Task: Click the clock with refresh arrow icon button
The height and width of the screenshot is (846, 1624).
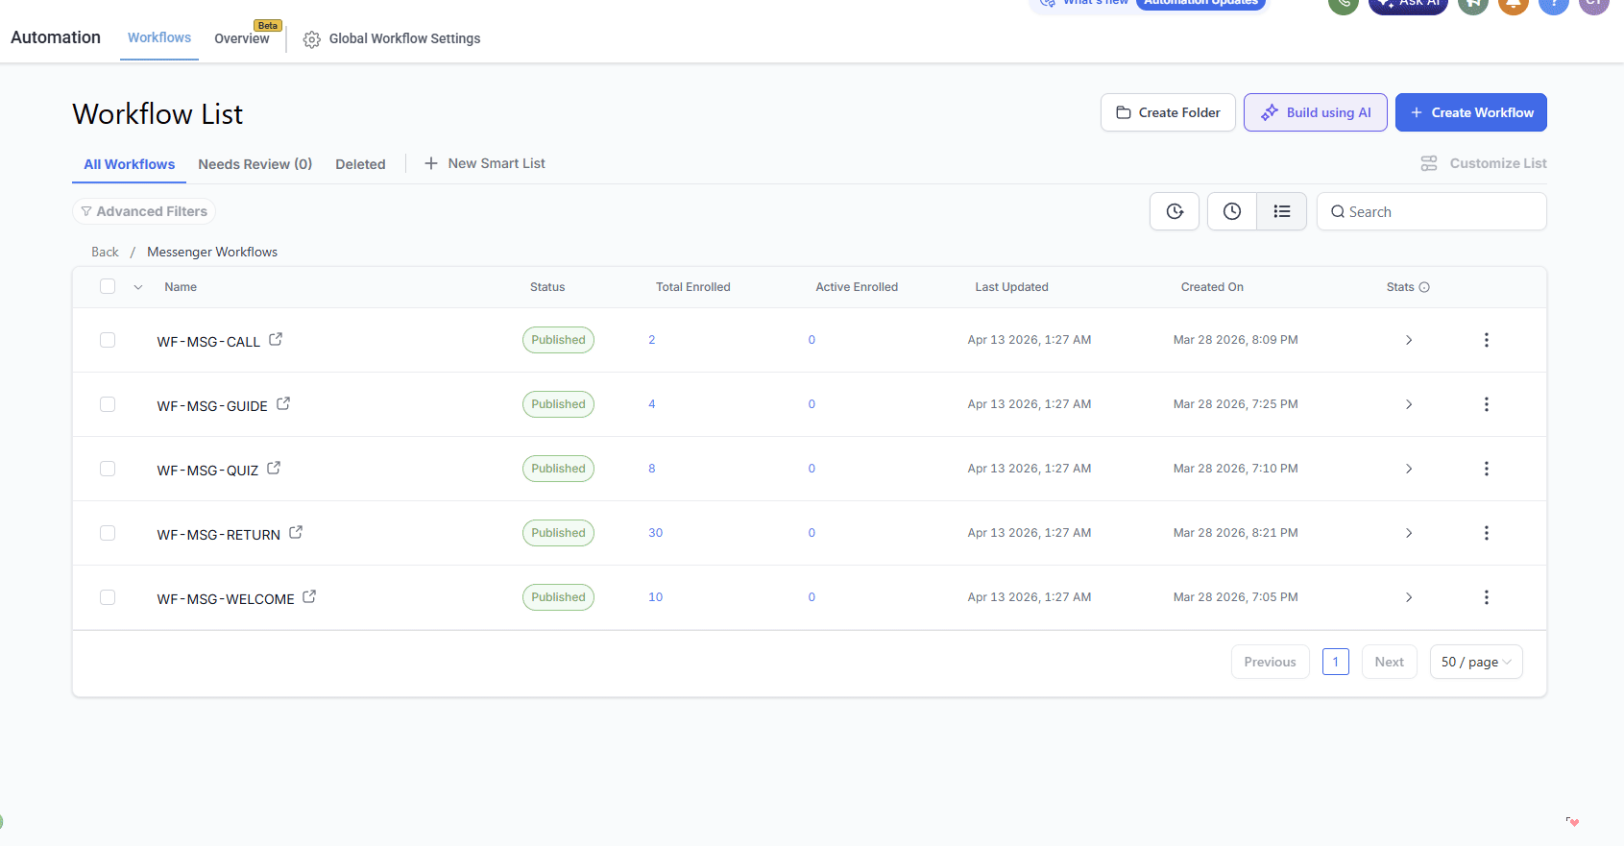Action: [x=1175, y=211]
